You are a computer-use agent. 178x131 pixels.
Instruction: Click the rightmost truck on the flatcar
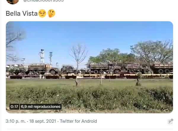pyautogui.click(x=161, y=68)
